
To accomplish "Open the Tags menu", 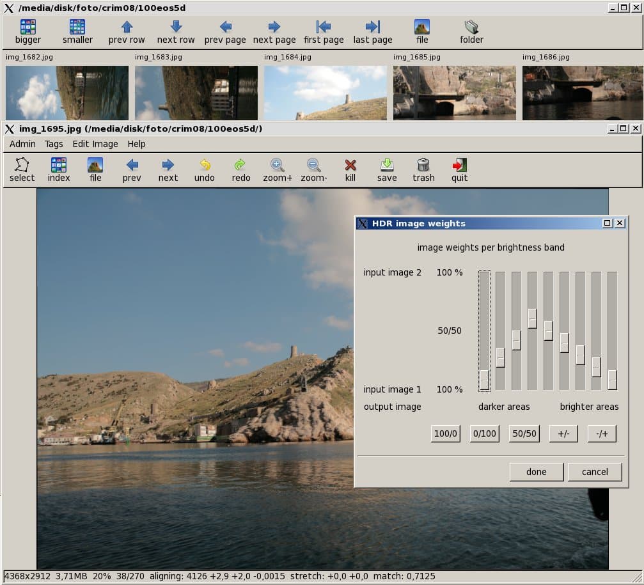I will tap(54, 144).
